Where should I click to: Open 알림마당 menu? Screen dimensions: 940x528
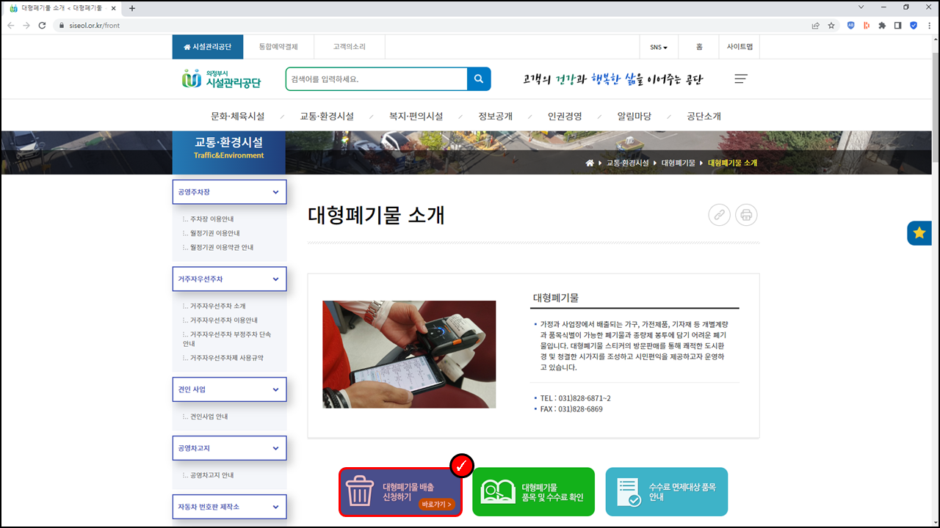tap(634, 117)
